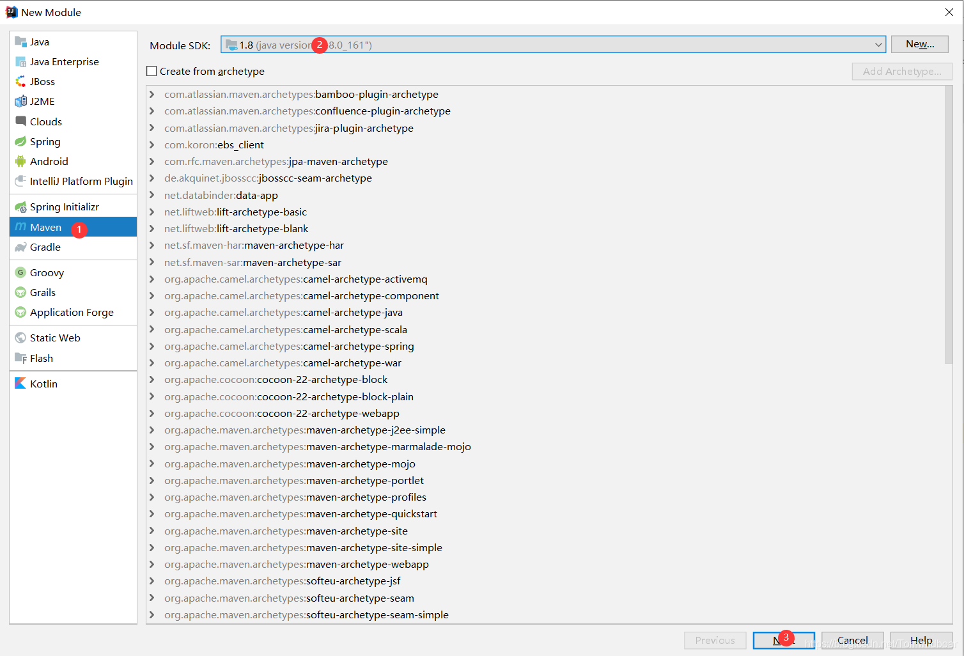The height and width of the screenshot is (656, 964).
Task: Click the archetype list vertical scrollbar
Action: [948, 225]
